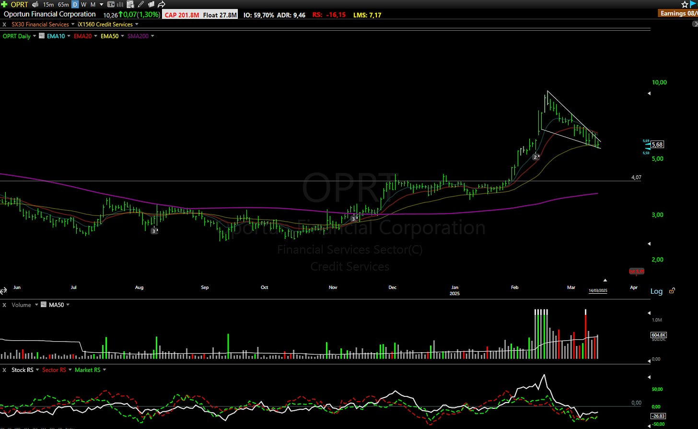Open the EMA10 indicator dropdown
The width and height of the screenshot is (698, 429).
(x=69, y=36)
